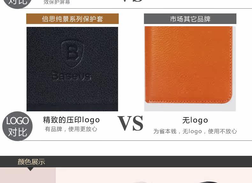The height and width of the screenshot is (183, 252).
Task: Click the dark 颜色展示 banner bar
Action: pyautogui.click(x=126, y=162)
